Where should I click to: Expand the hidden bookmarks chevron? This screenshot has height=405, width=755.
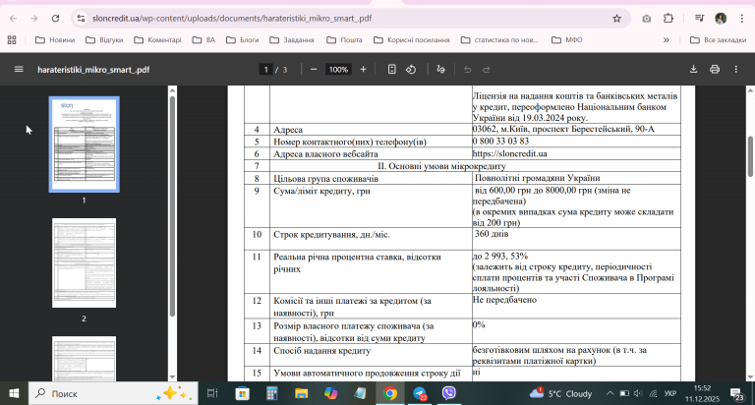point(667,40)
